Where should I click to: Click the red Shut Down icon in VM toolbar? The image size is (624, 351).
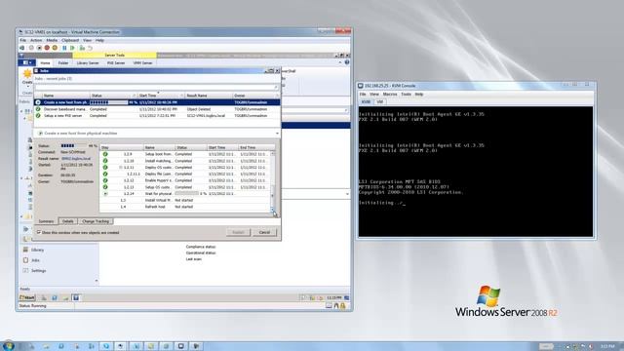47,48
